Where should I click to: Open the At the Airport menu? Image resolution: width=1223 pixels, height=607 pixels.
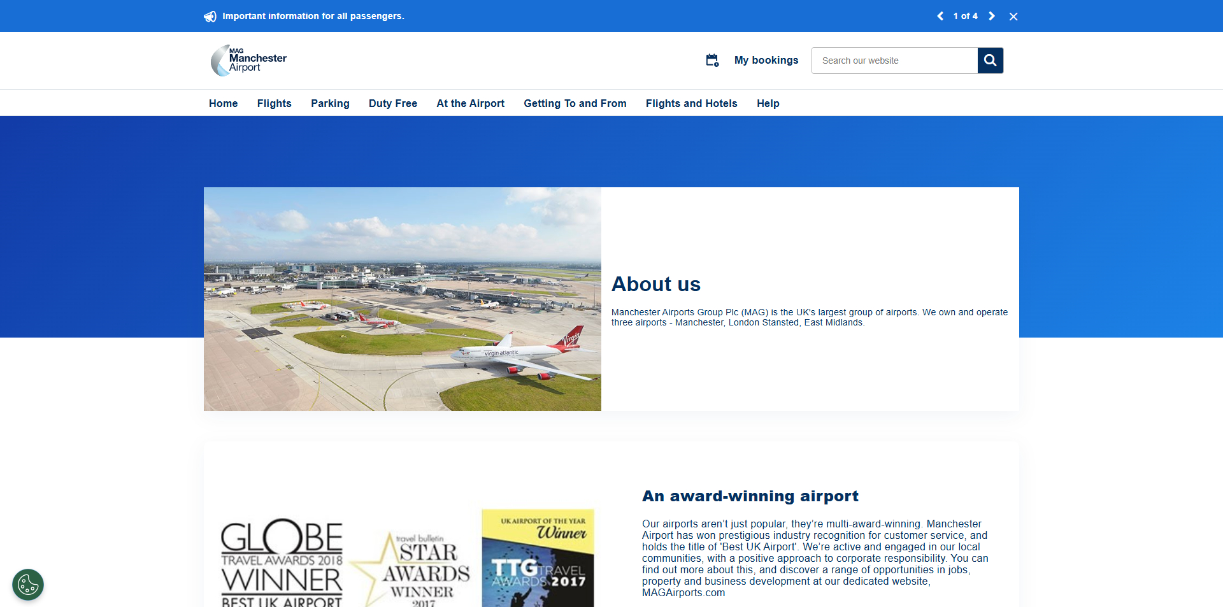pos(471,103)
